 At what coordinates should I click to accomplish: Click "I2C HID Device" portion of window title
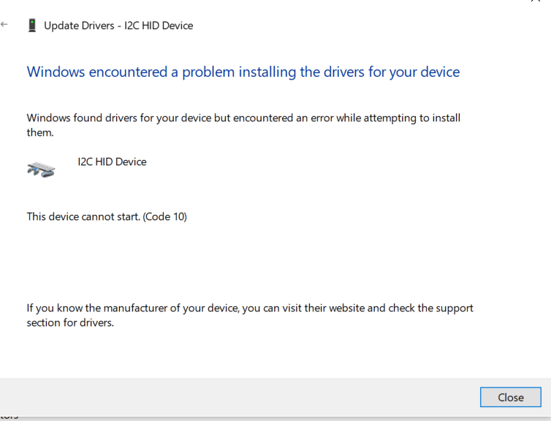tap(159, 26)
